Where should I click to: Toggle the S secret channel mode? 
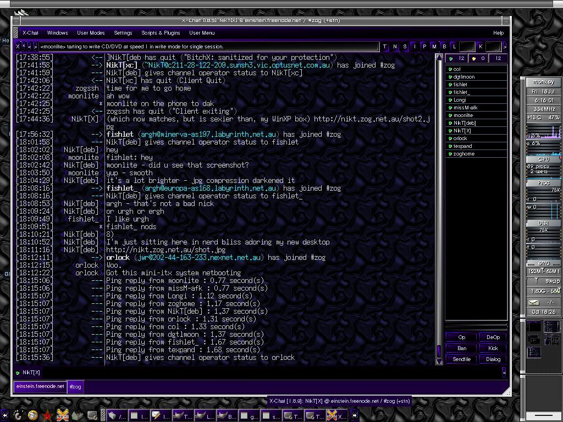(405, 47)
